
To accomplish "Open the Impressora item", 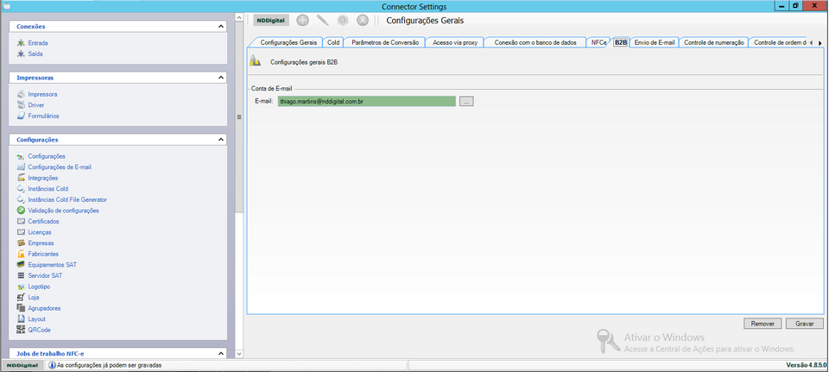I will point(42,94).
